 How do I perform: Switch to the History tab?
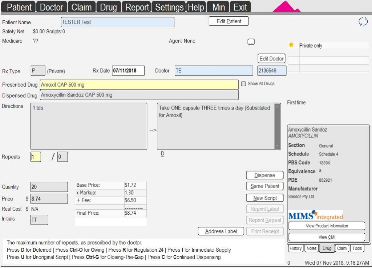(x=295, y=248)
